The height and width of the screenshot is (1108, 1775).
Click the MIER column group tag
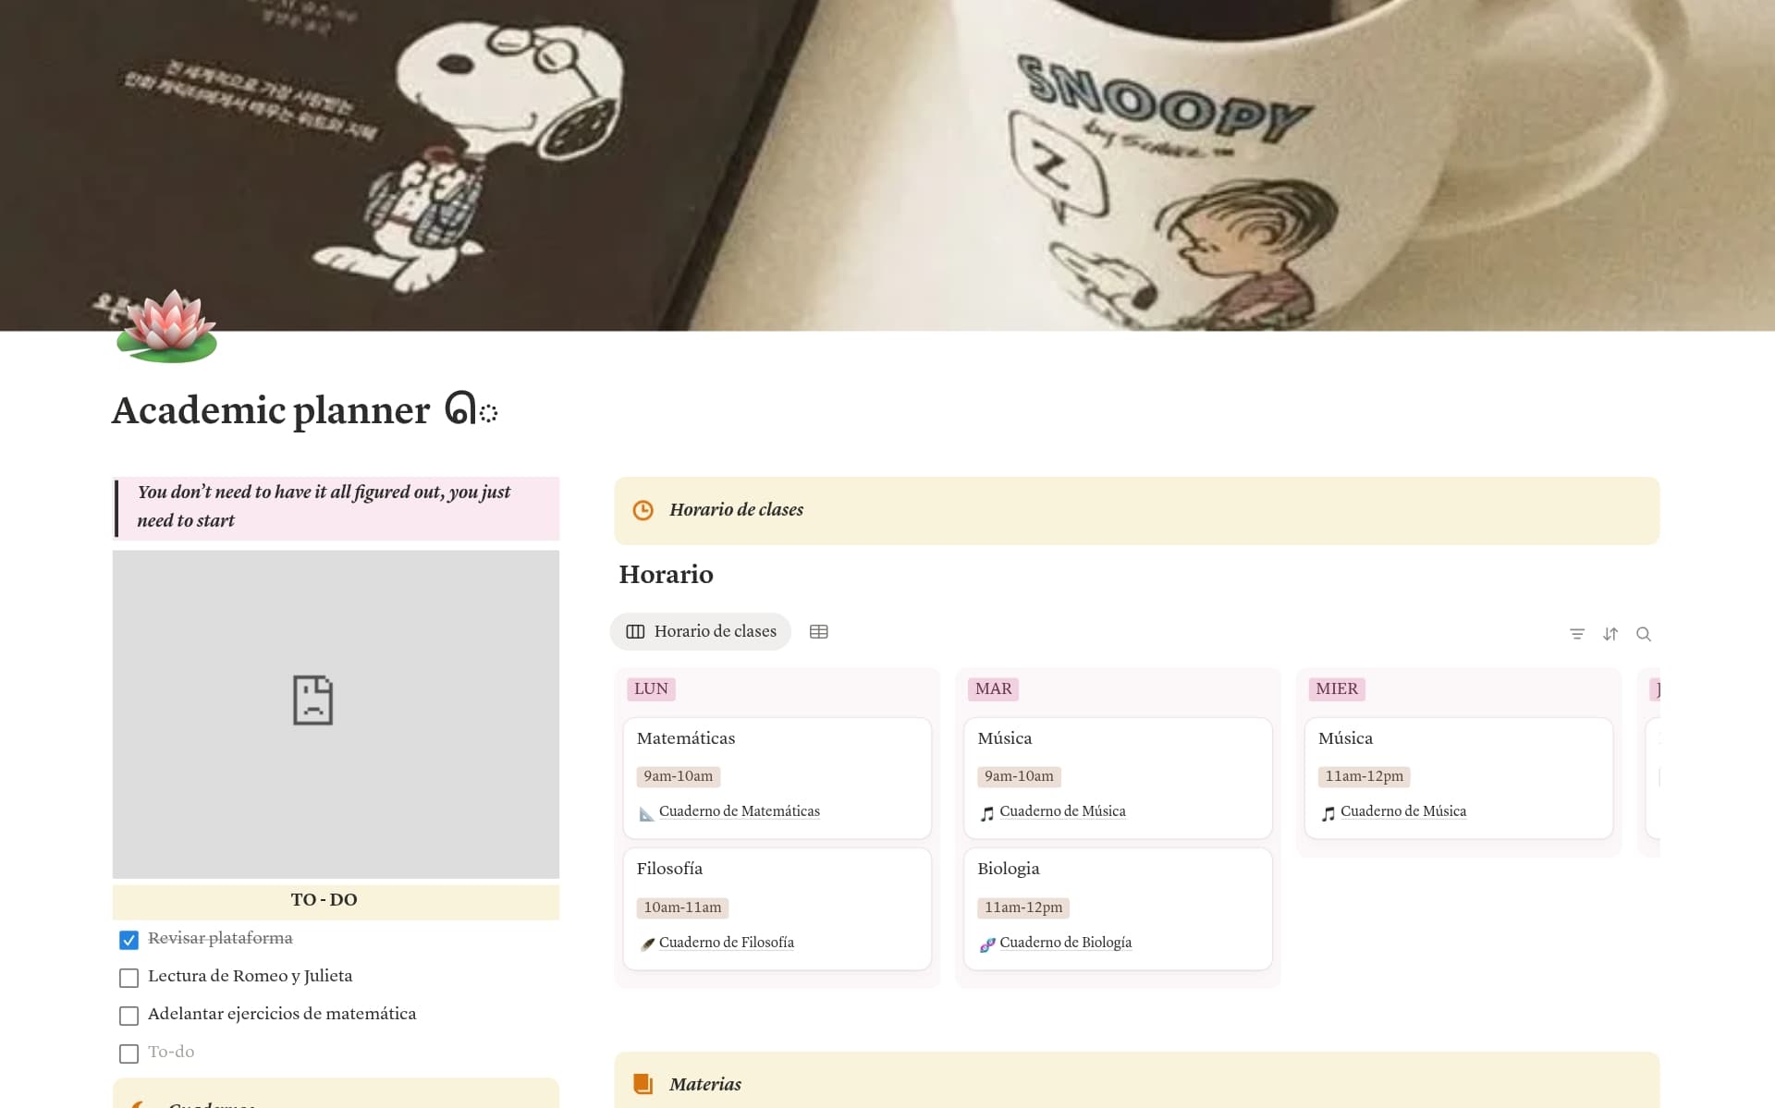click(x=1337, y=689)
